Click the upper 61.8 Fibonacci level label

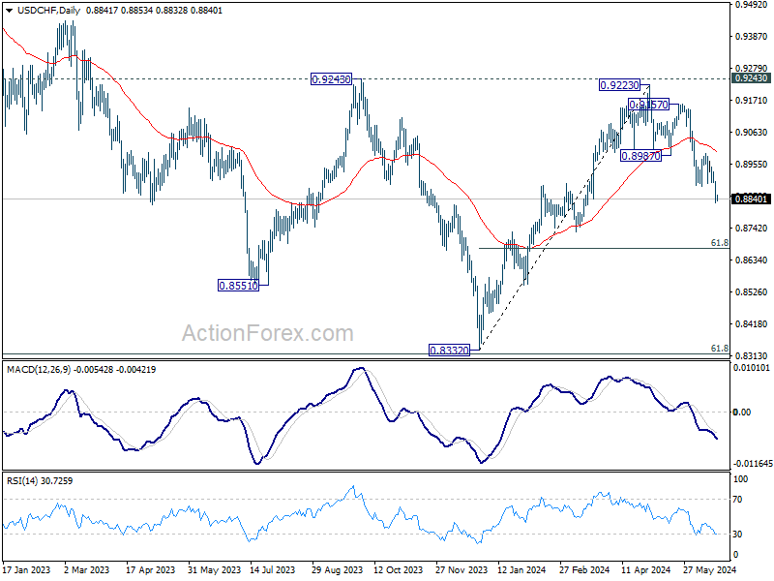tap(720, 243)
